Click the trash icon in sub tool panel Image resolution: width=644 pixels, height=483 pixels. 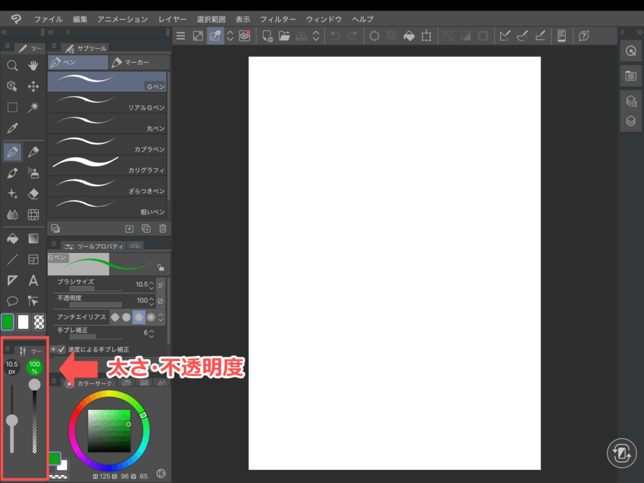pyautogui.click(x=163, y=229)
